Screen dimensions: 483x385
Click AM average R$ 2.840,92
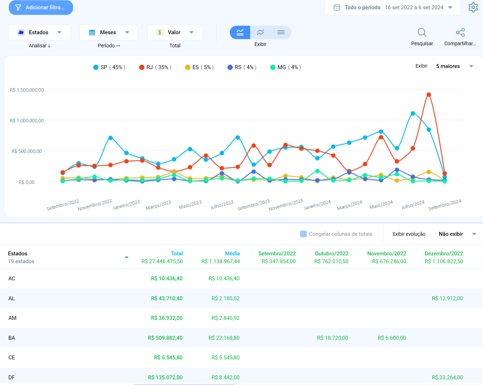click(225, 318)
